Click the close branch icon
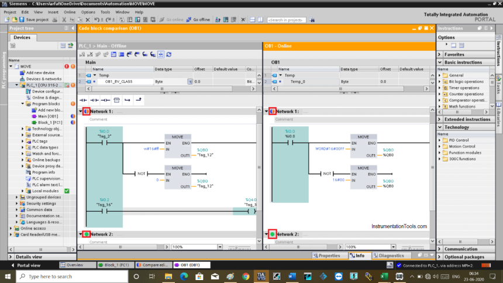Image resolution: width=503 pixels, height=283 pixels. coord(138,100)
